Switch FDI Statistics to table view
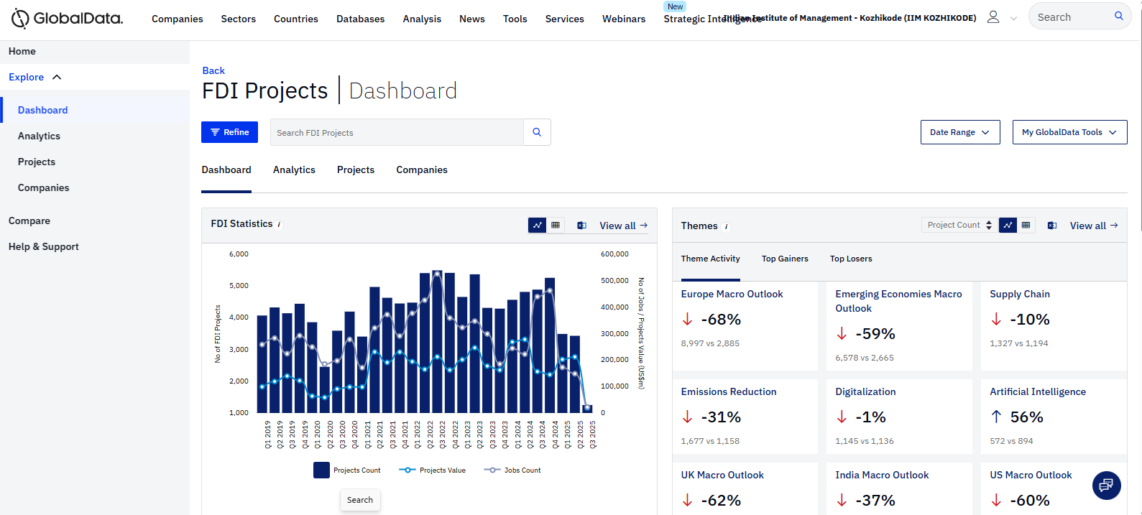 556,226
